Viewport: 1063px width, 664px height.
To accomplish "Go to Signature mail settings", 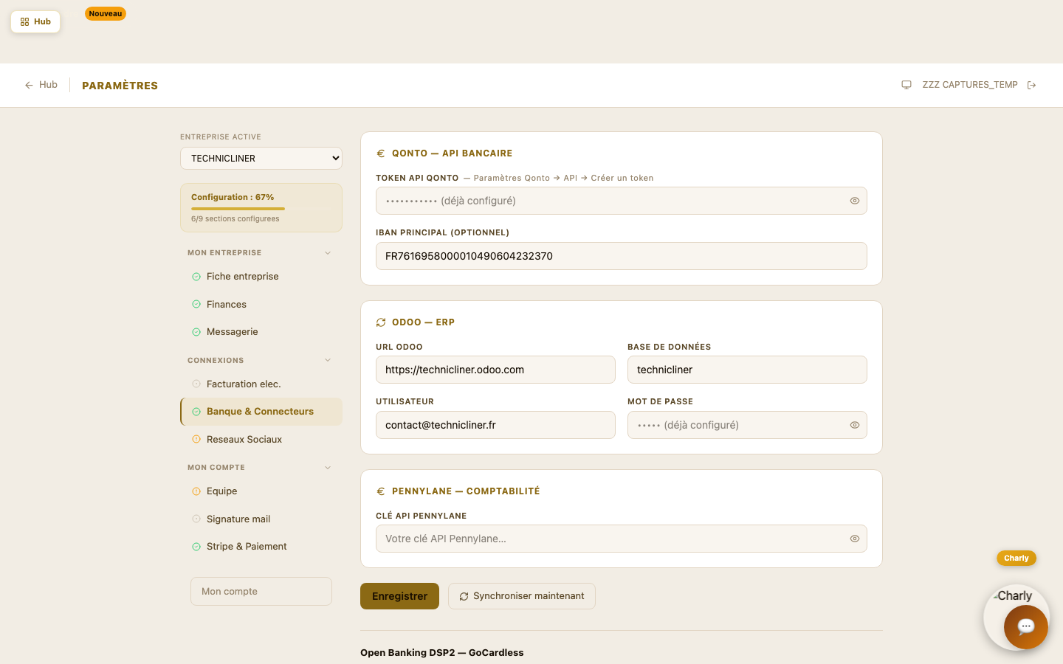I will point(261,519).
